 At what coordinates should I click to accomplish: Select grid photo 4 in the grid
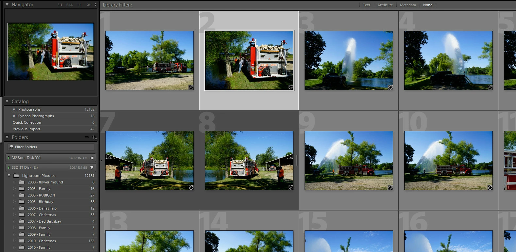coord(448,60)
